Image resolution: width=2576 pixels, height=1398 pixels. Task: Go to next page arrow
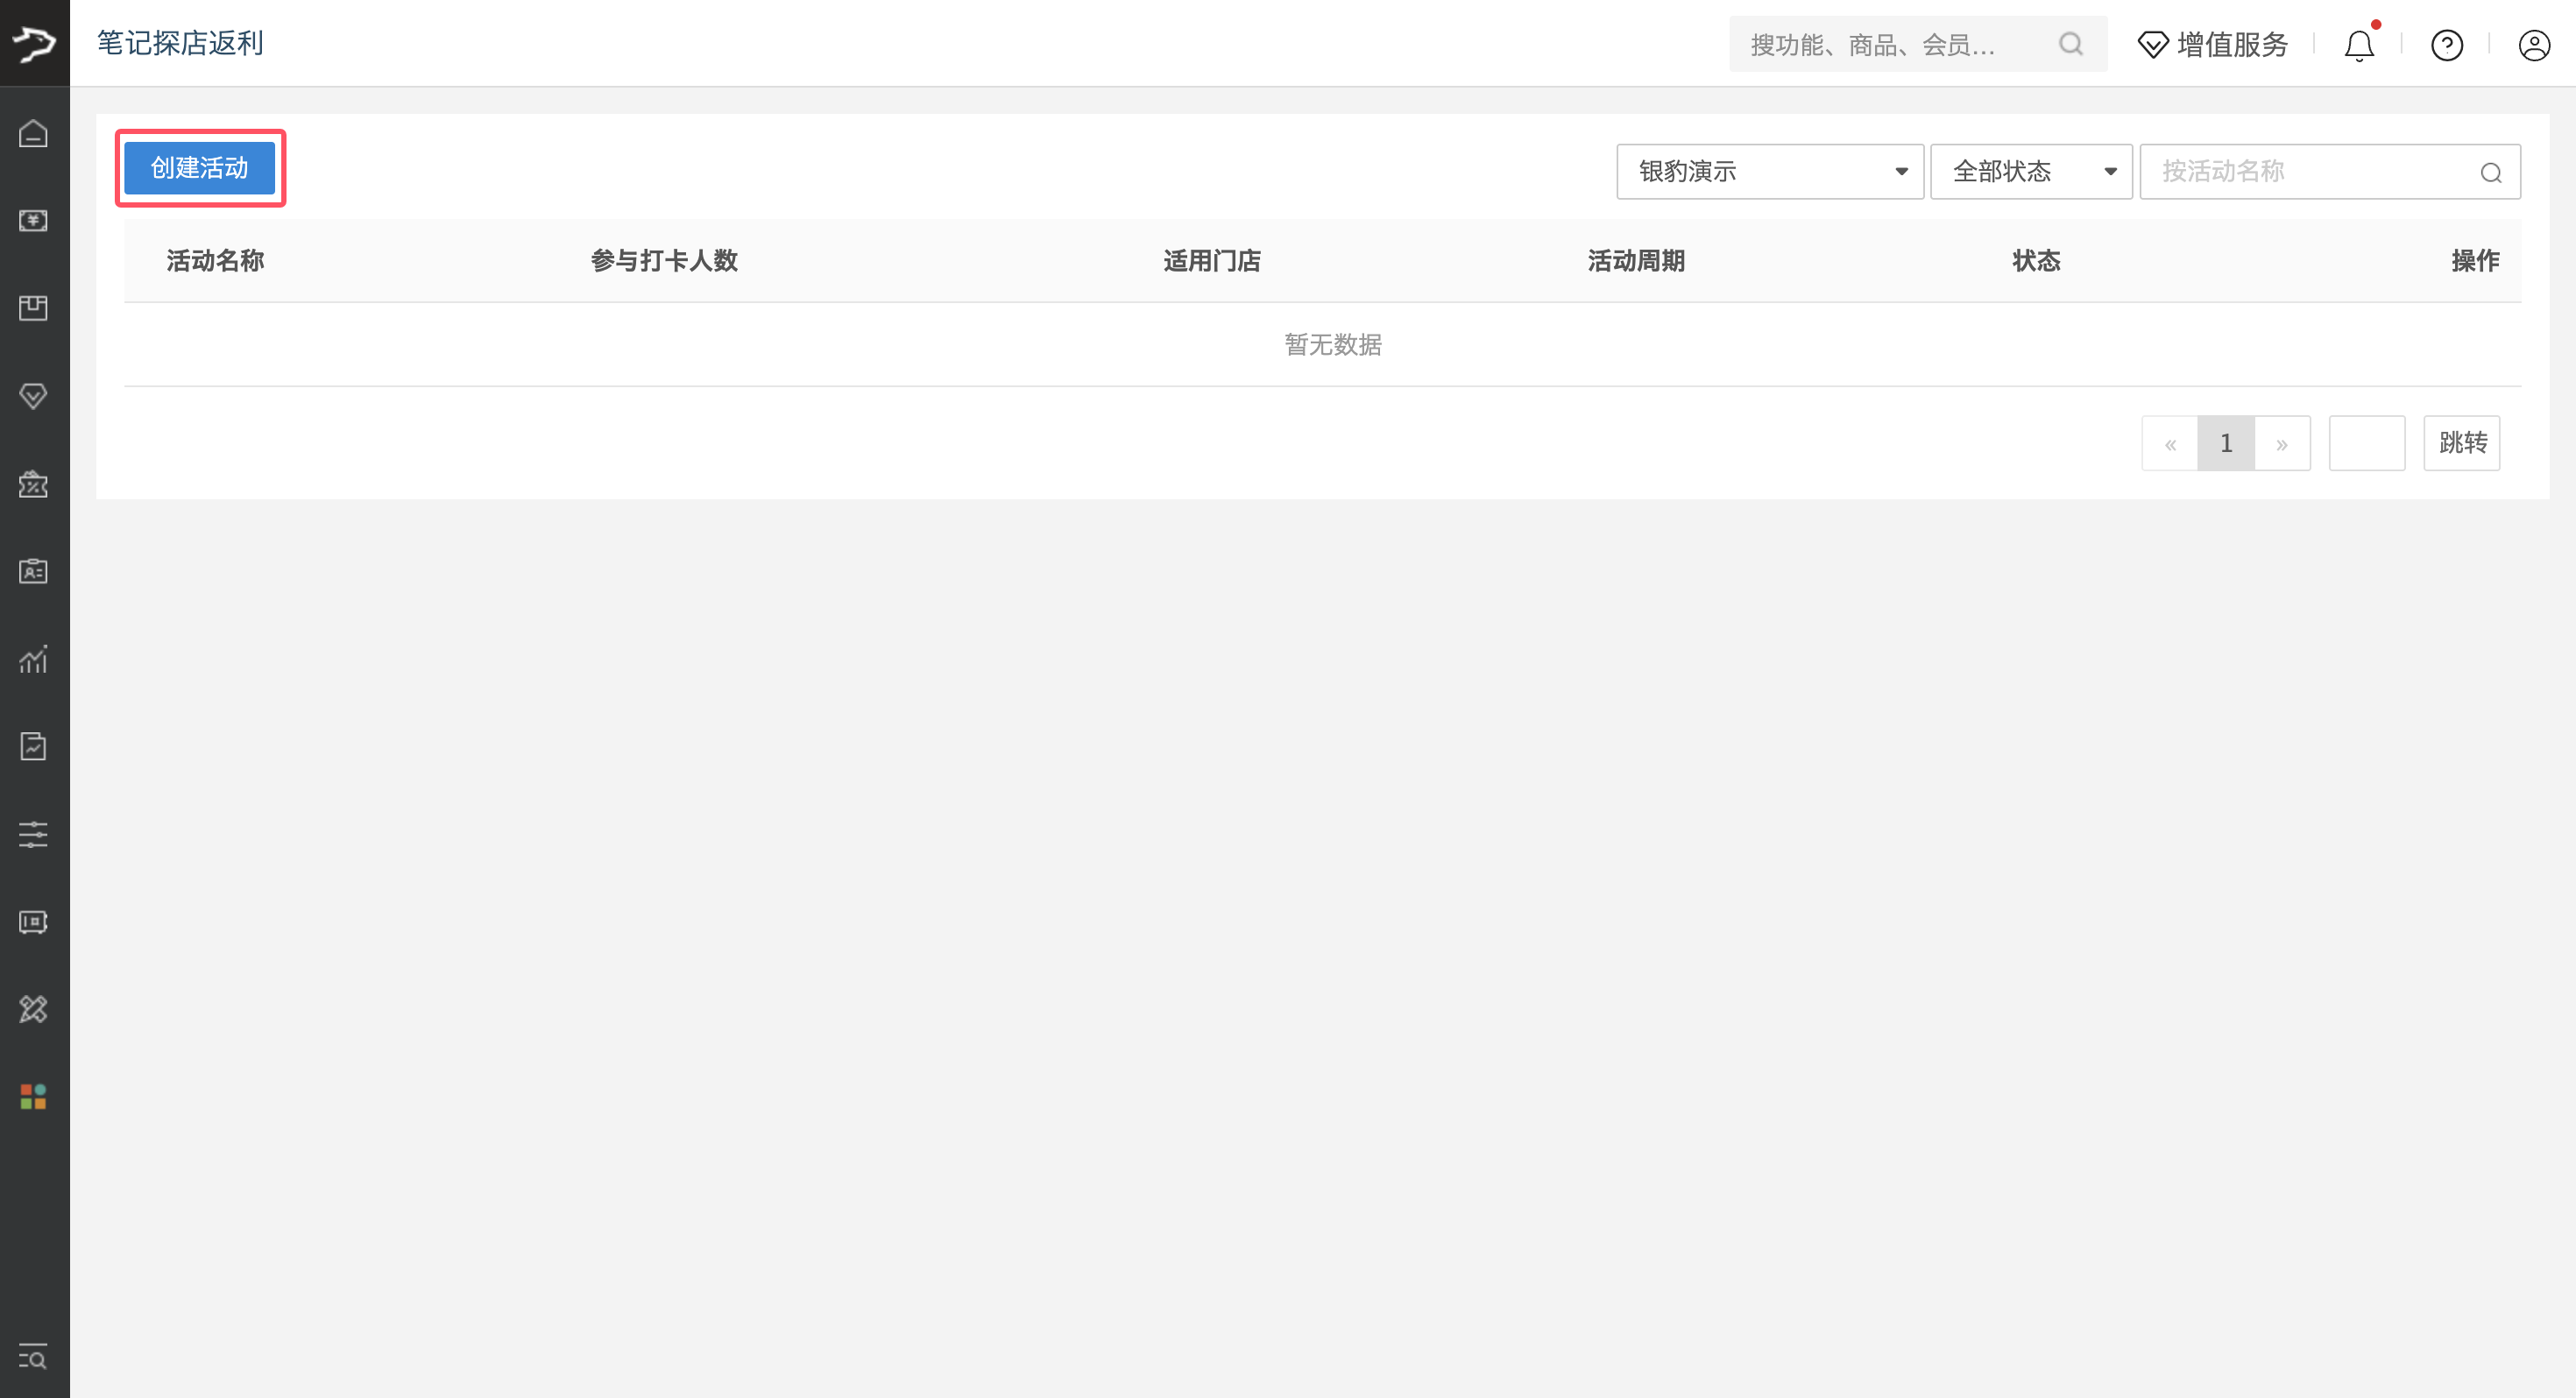pos(2282,443)
